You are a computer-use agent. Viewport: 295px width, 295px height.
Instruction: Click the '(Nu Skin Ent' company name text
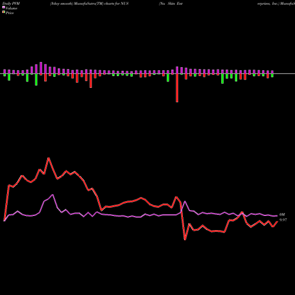coord(171,4)
